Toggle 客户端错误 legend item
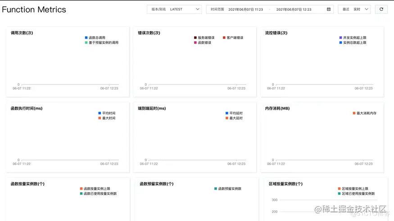This screenshot has width=394, height=221. (233, 38)
